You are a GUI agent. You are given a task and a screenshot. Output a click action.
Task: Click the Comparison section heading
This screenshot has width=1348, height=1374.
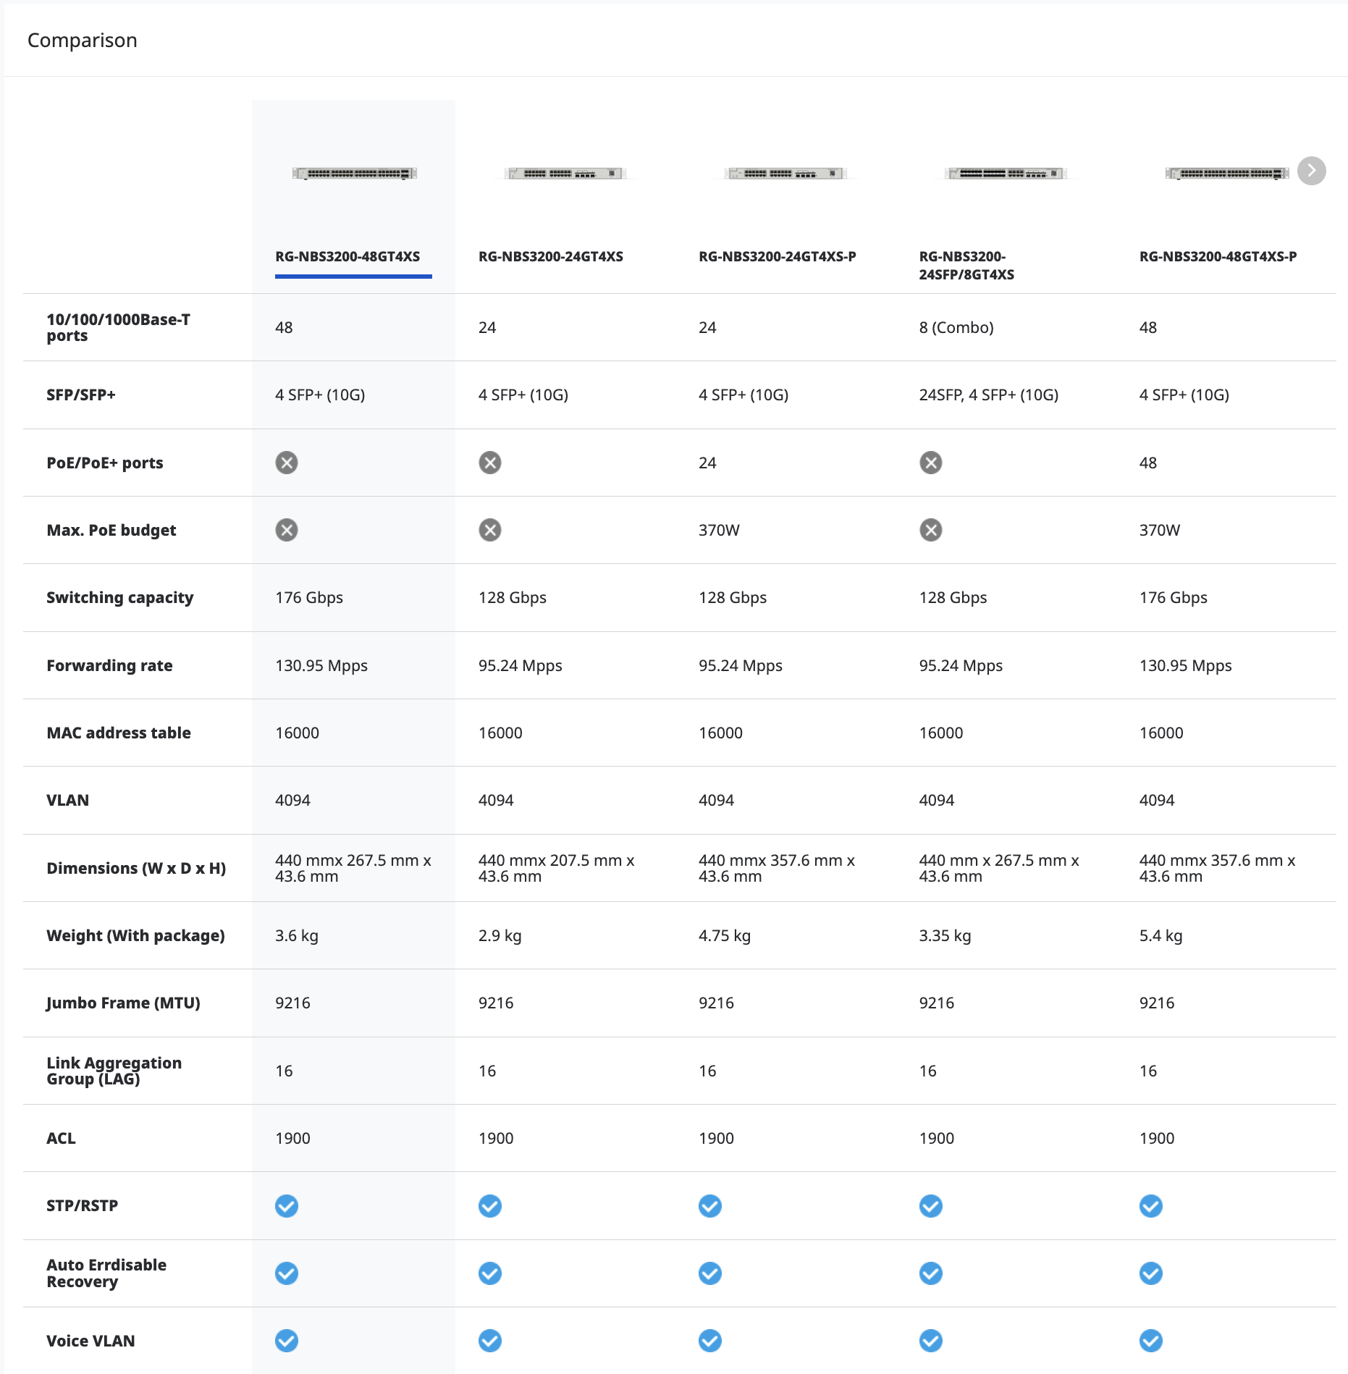[83, 41]
